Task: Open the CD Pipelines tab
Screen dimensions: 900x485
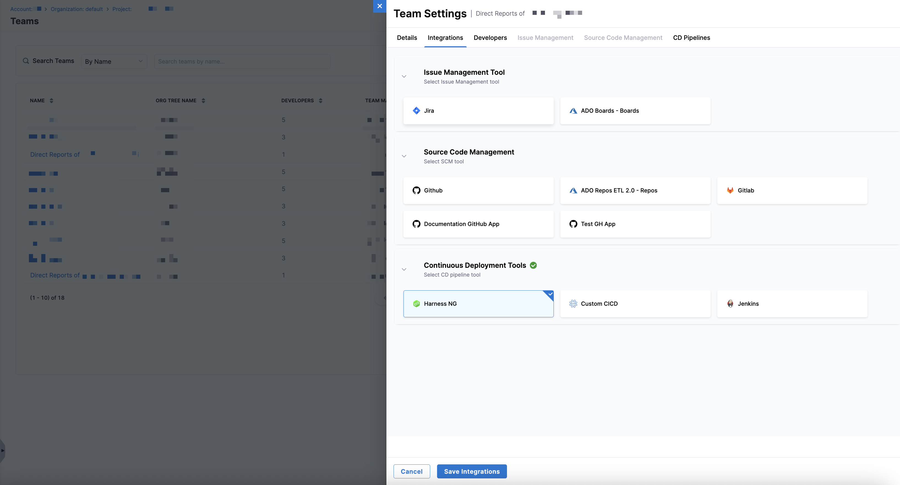Action: [691, 38]
